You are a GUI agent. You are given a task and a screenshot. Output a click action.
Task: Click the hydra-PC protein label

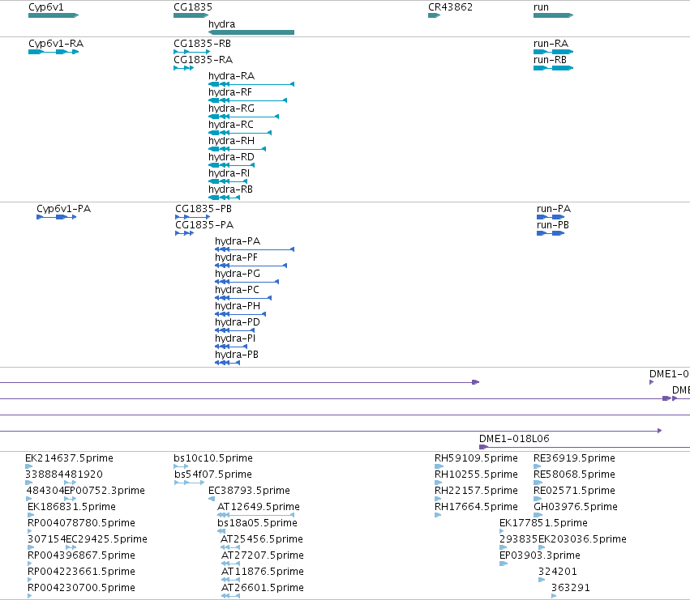pyautogui.click(x=238, y=291)
